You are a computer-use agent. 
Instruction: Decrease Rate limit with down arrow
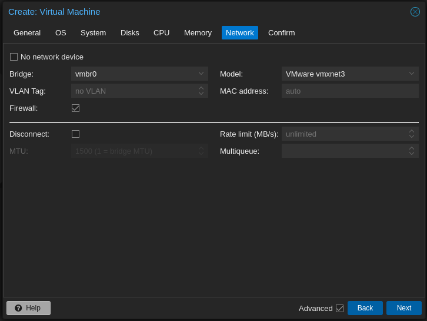coord(412,137)
